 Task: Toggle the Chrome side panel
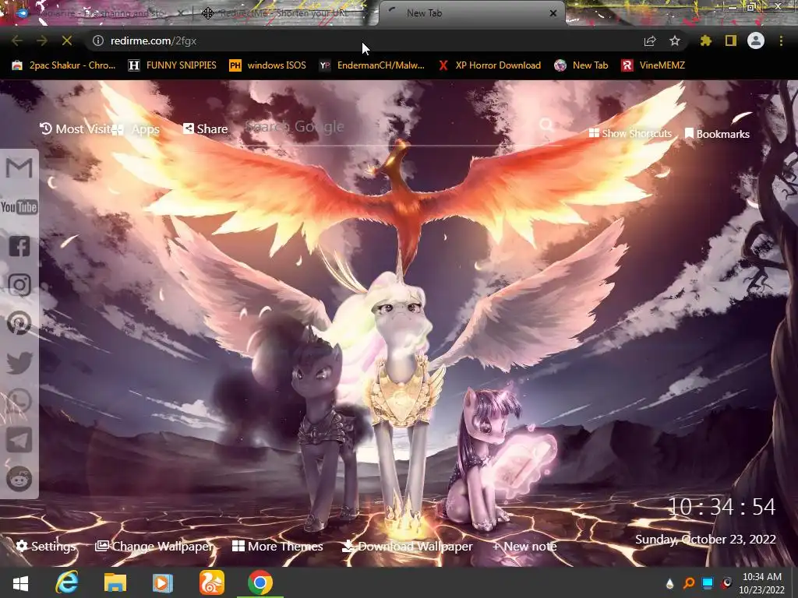731,40
